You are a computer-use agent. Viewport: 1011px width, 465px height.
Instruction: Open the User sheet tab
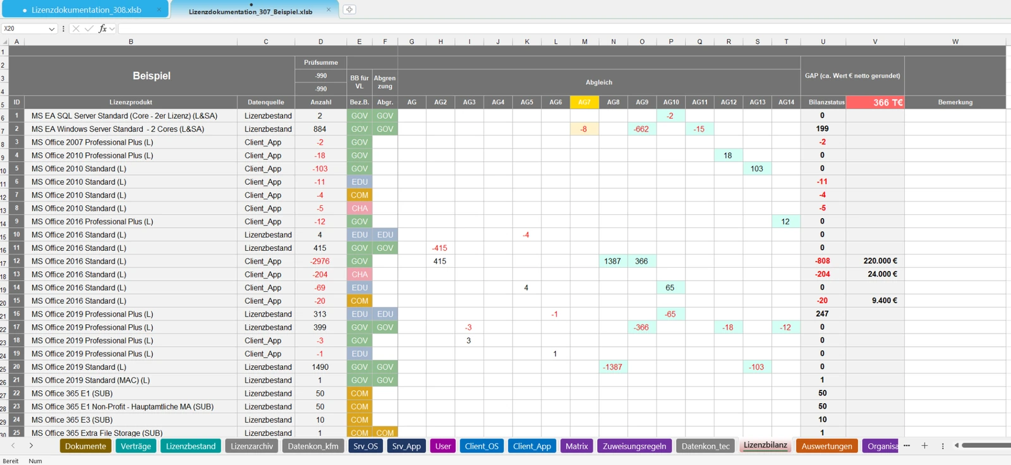(443, 446)
